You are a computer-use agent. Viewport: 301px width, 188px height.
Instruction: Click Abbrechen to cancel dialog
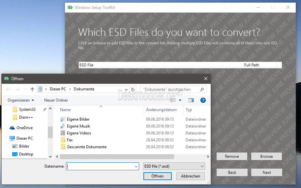tap(191, 176)
